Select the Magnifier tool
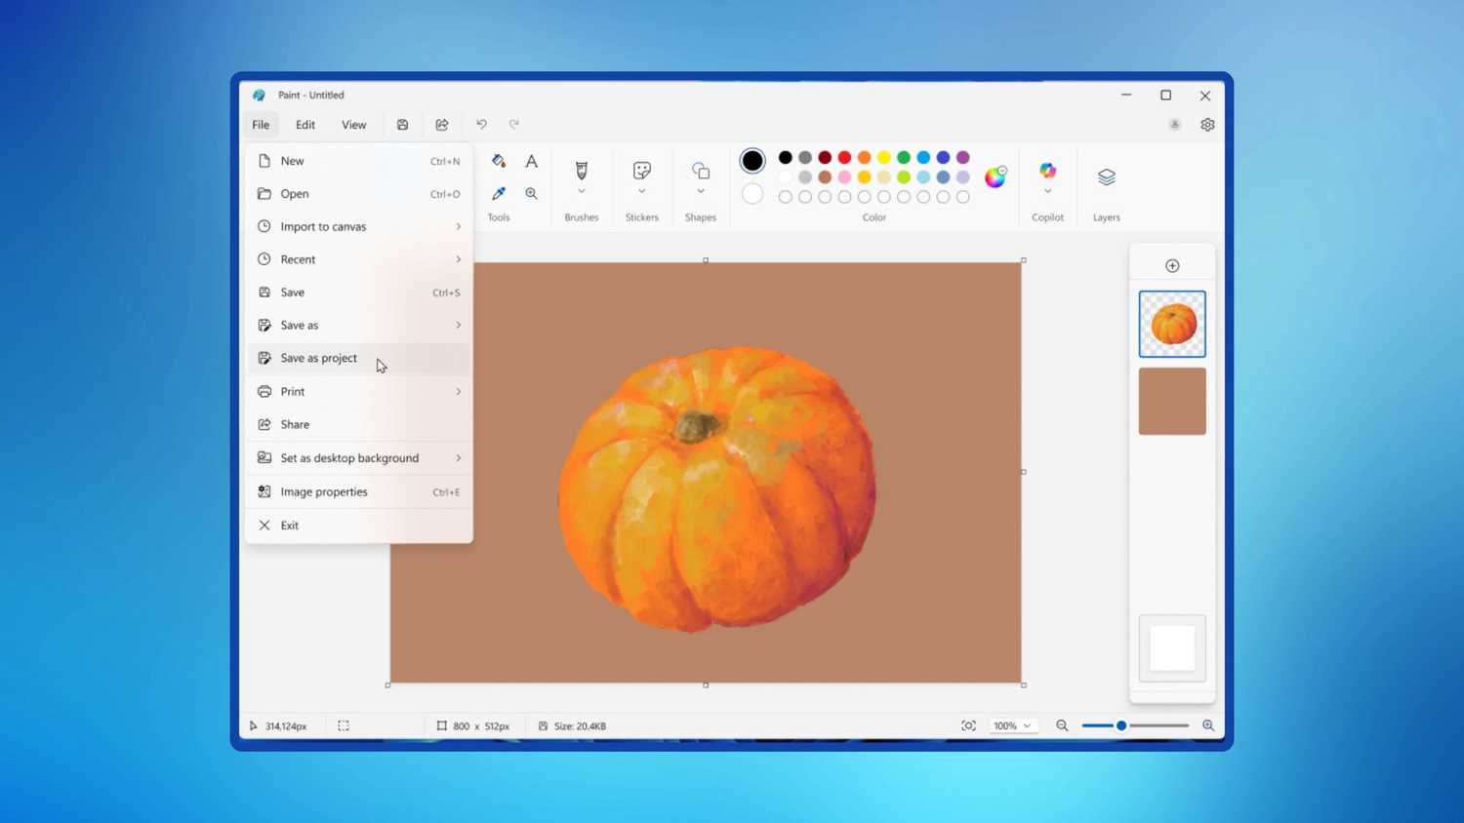Screen dimensions: 1464x823 click(x=531, y=193)
